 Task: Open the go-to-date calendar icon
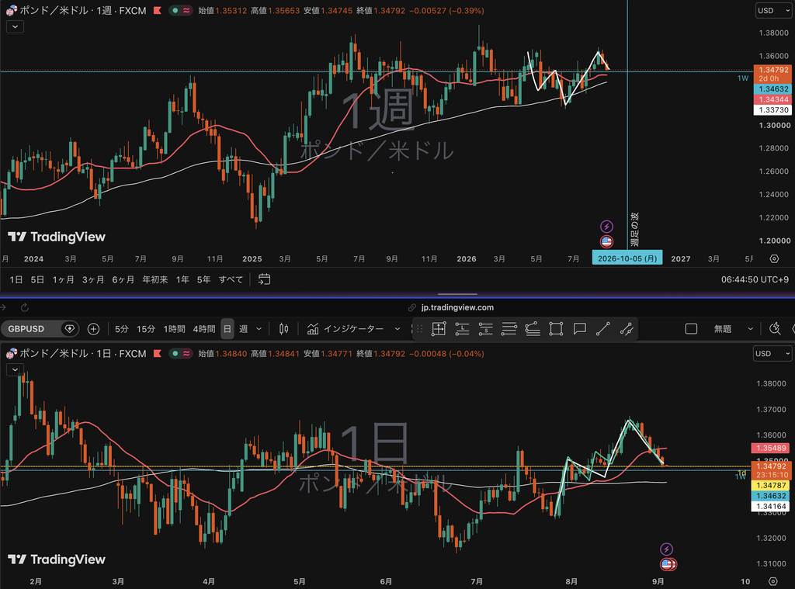[x=264, y=279]
